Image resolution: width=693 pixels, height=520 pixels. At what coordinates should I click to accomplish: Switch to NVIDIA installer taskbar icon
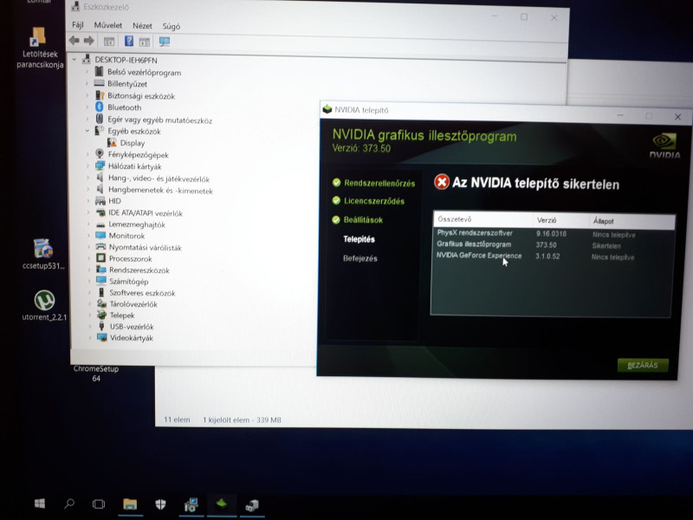pos(222,504)
